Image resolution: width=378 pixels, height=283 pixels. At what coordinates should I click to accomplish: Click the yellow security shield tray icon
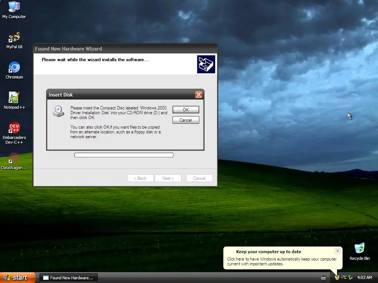(x=337, y=277)
